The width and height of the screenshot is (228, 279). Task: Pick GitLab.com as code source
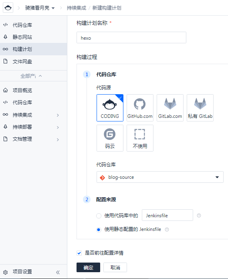pyautogui.click(x=170, y=108)
